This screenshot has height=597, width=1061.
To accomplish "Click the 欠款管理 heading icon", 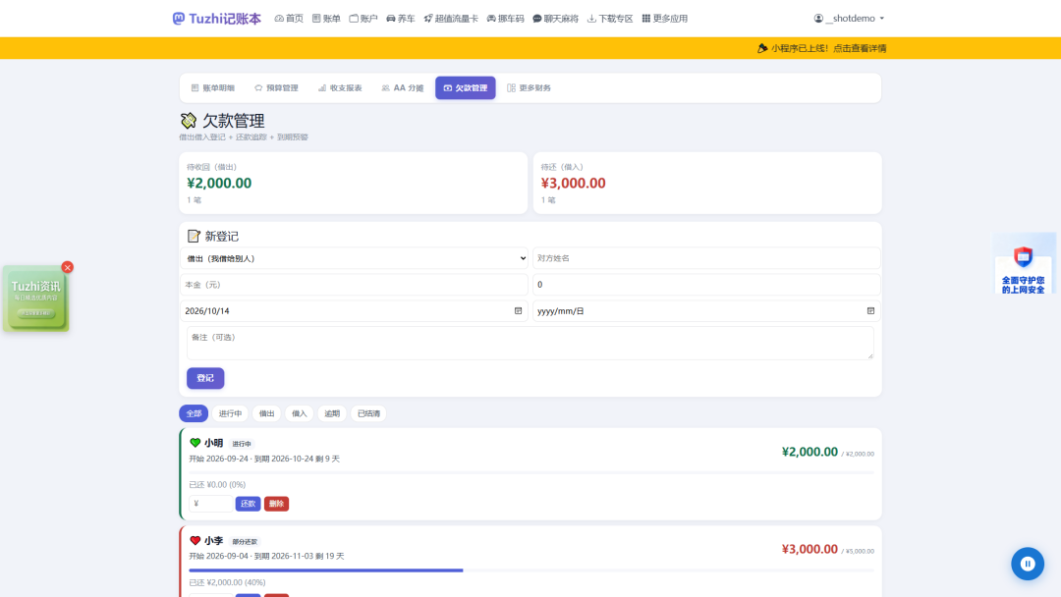I will (188, 121).
